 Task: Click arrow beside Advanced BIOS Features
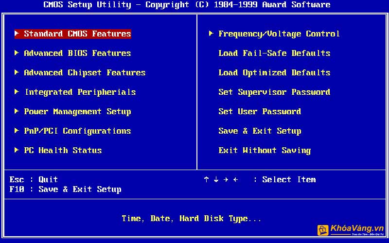click(x=17, y=52)
